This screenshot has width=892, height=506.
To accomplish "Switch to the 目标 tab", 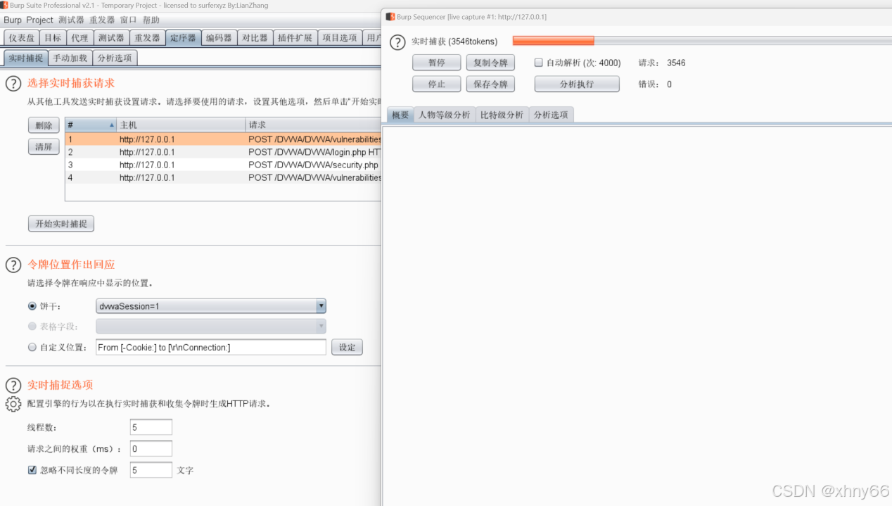I will point(53,38).
